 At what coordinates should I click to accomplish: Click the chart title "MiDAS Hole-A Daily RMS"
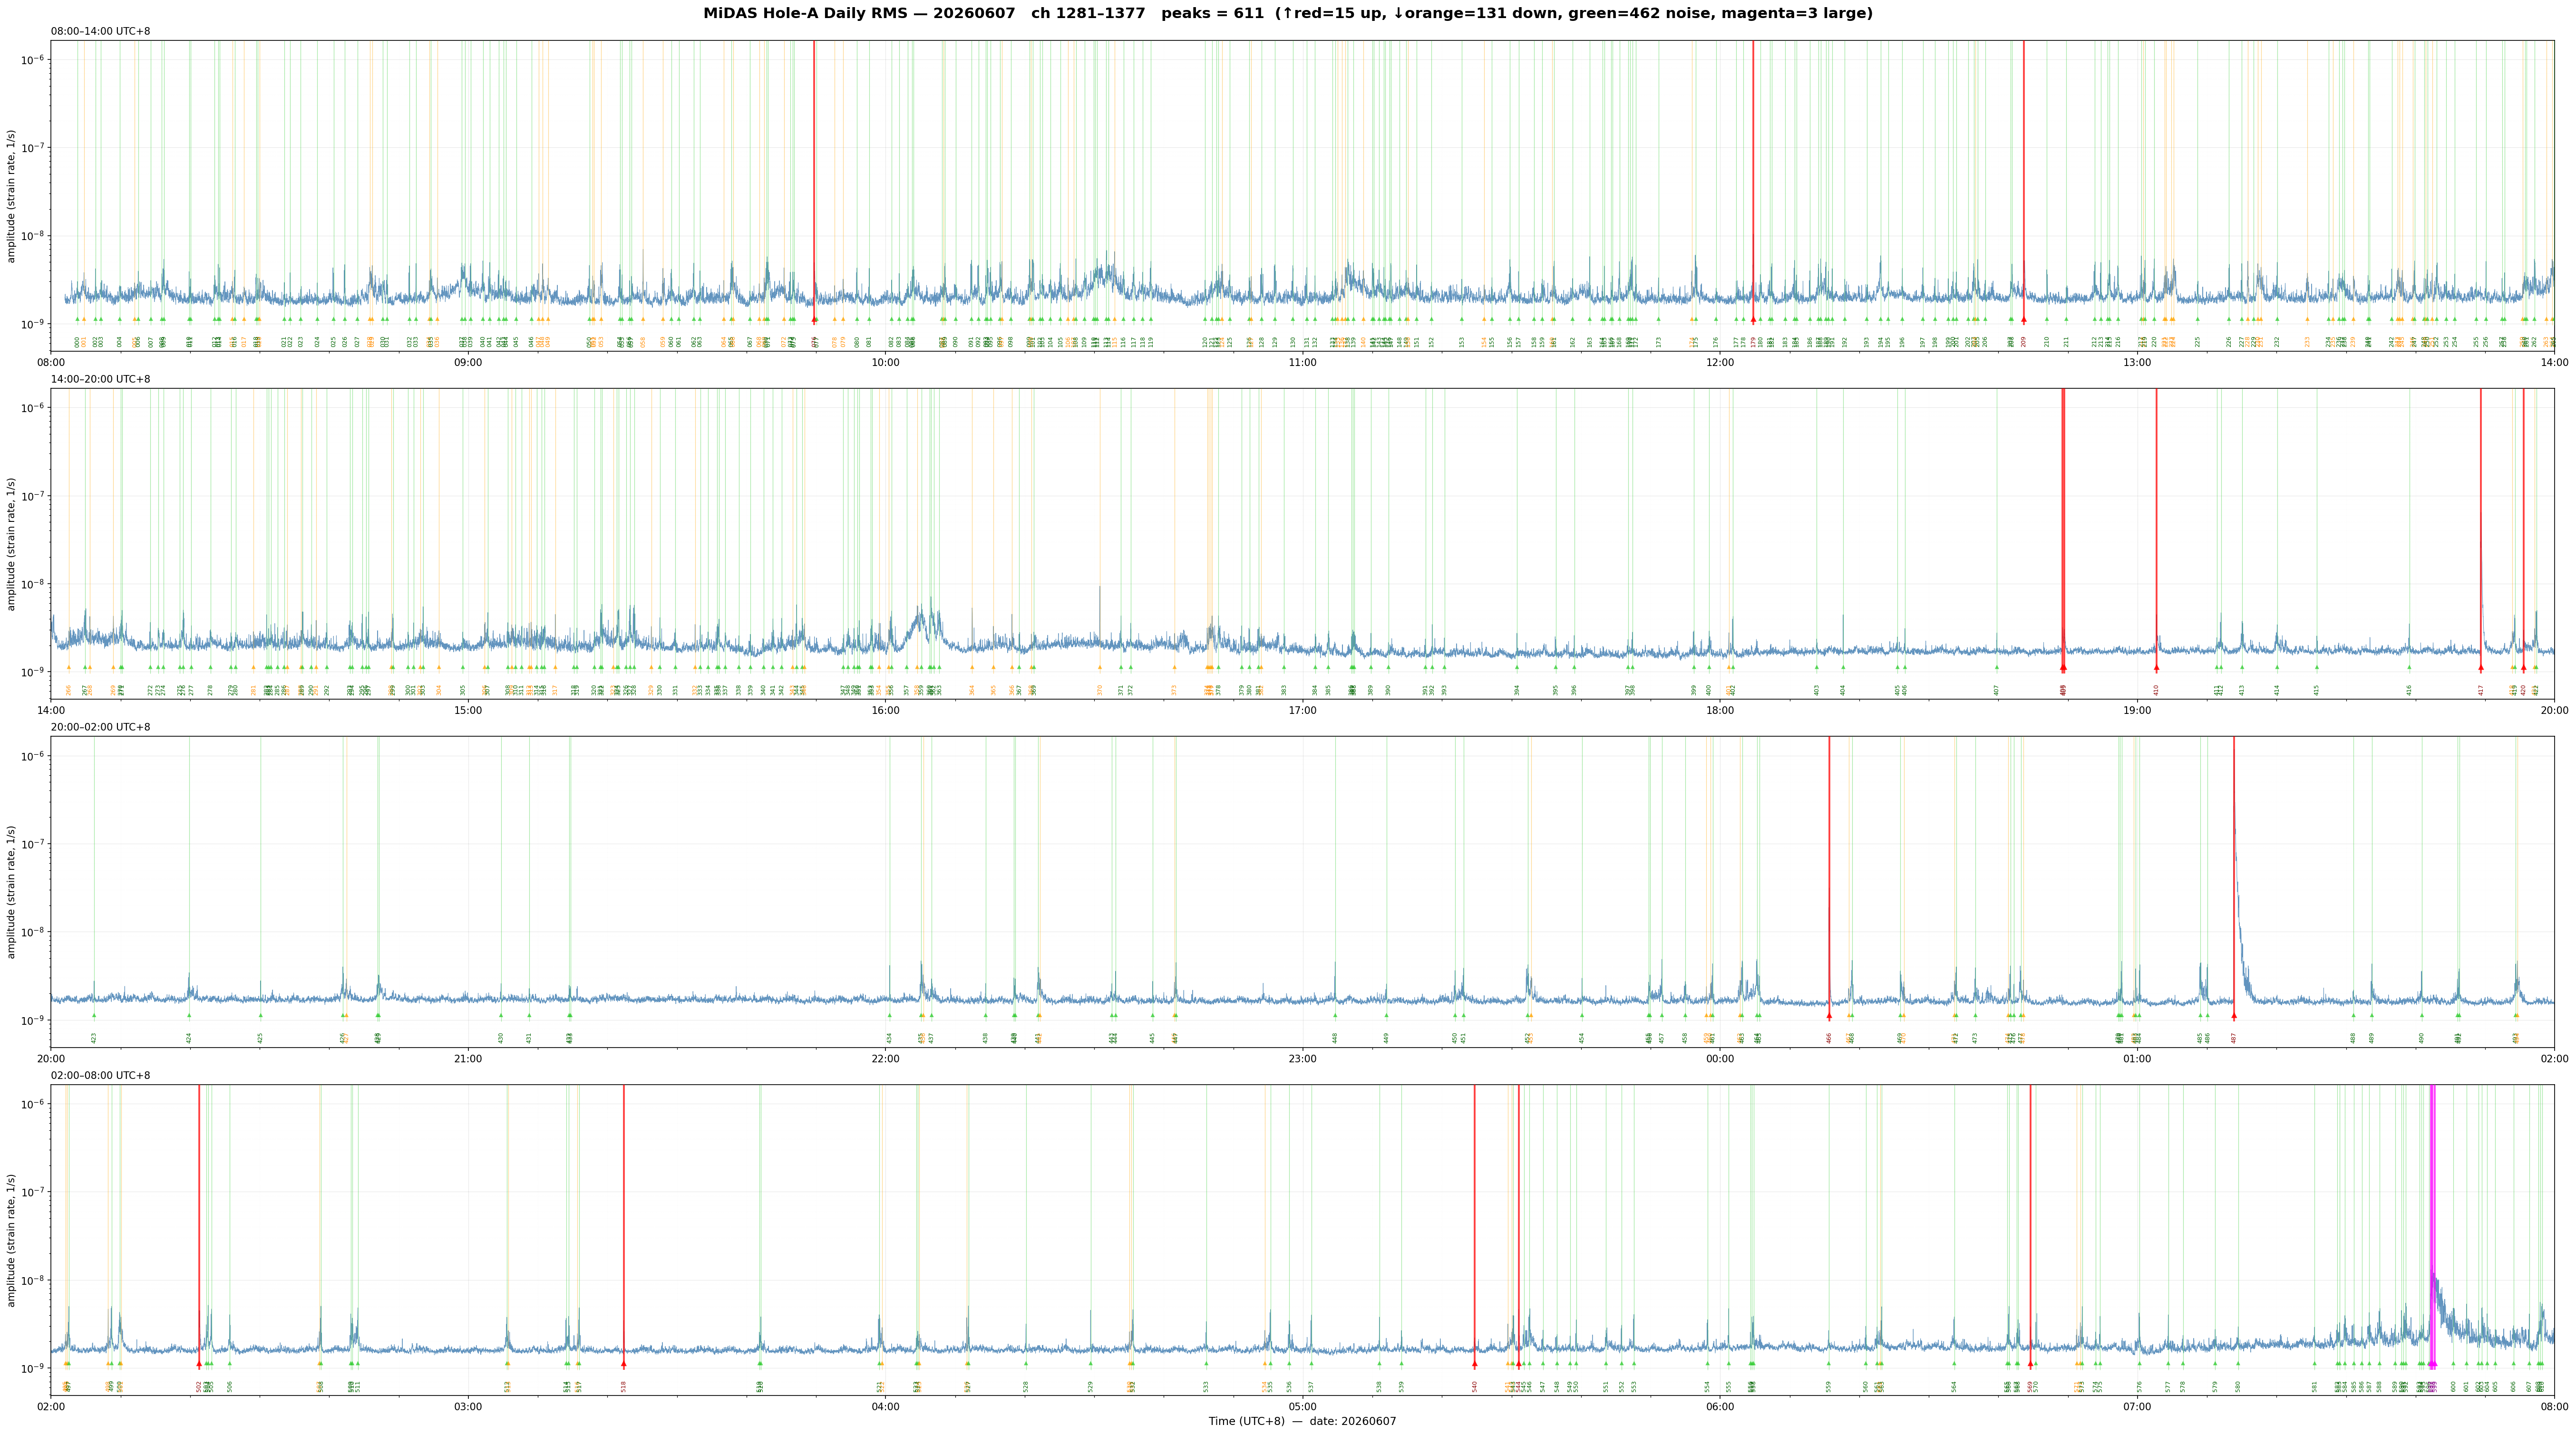(805, 14)
